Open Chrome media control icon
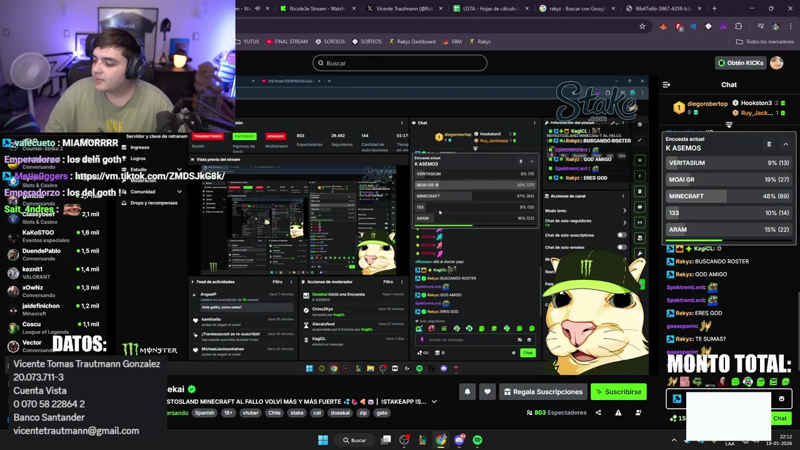The image size is (800, 450). click(x=761, y=26)
